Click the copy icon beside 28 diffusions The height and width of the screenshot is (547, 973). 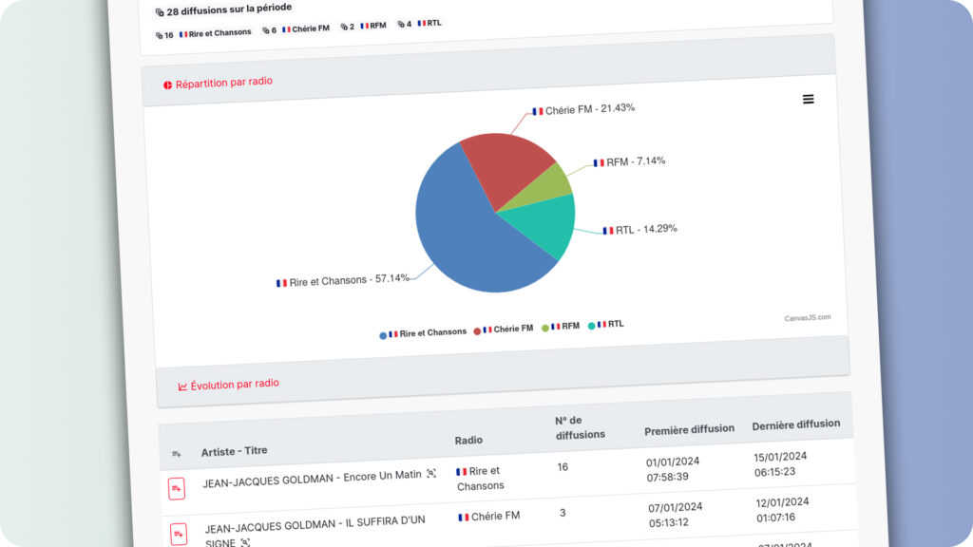(160, 12)
